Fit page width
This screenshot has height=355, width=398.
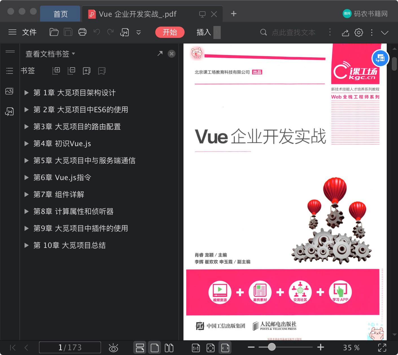(225, 348)
